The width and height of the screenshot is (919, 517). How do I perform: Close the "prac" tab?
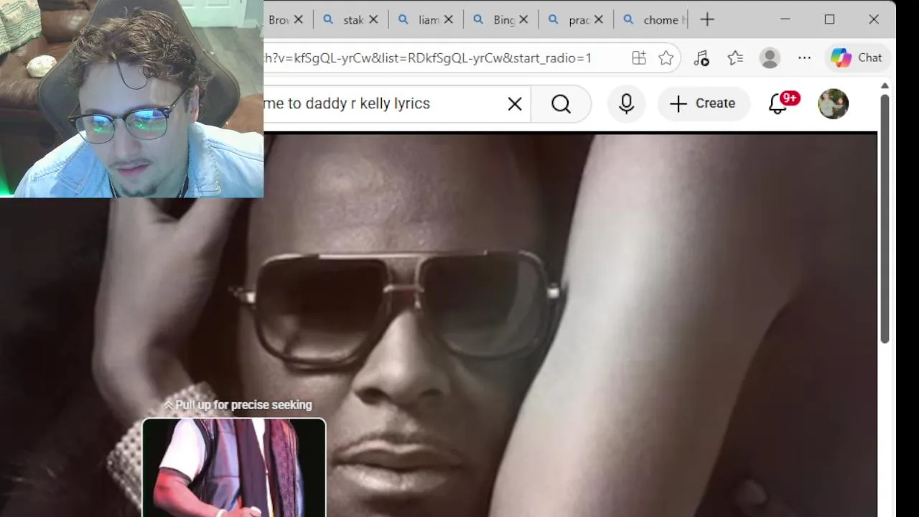tap(599, 20)
